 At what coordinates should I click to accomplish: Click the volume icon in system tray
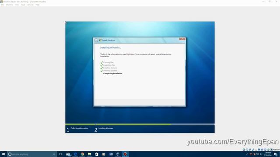click(x=261, y=154)
